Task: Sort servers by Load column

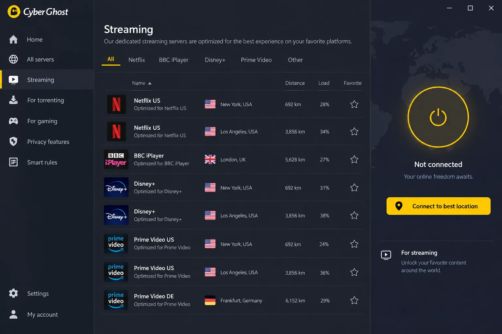Action: (x=324, y=83)
